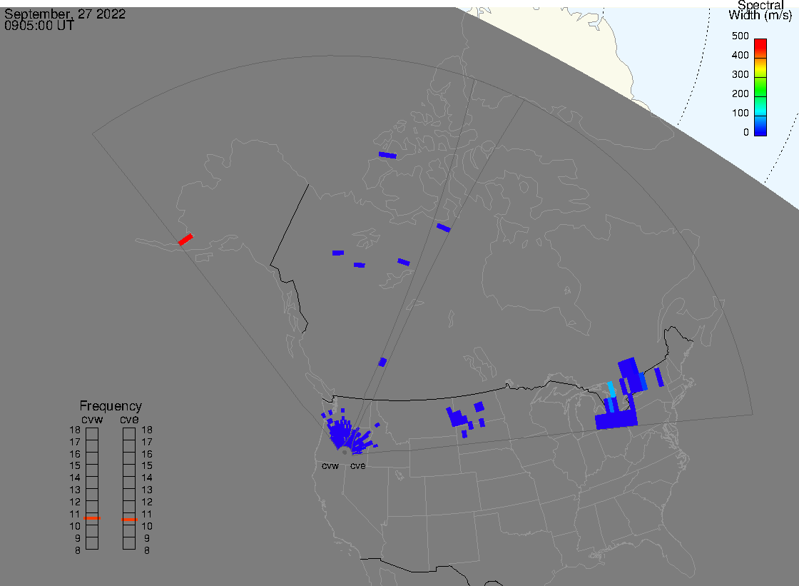
Task: Click the rainbow spectral width color bar
Action: (760, 87)
